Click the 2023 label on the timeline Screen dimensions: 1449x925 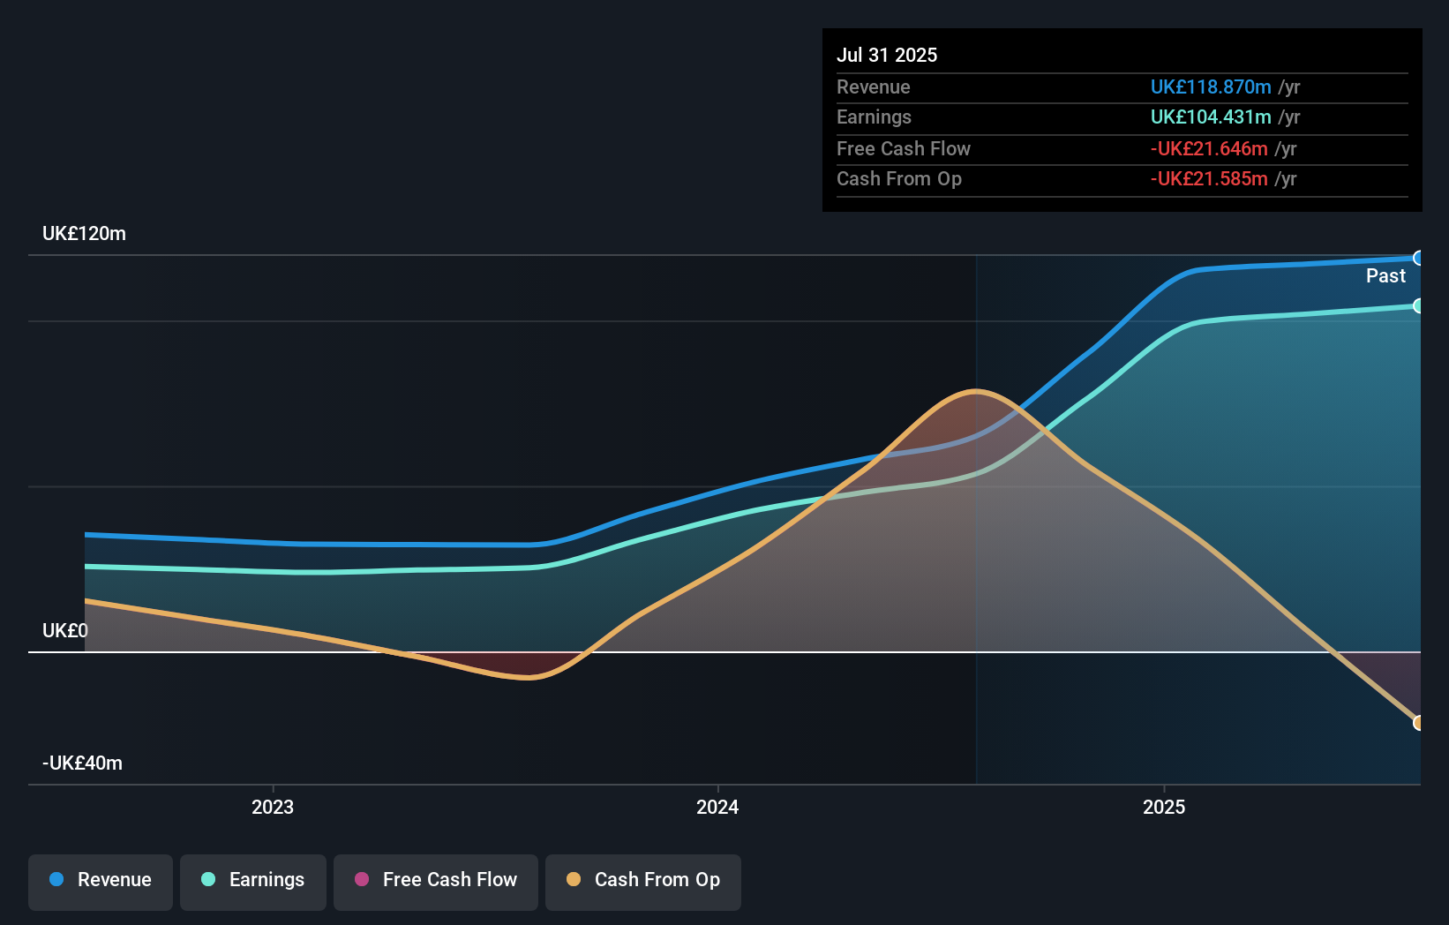272,806
